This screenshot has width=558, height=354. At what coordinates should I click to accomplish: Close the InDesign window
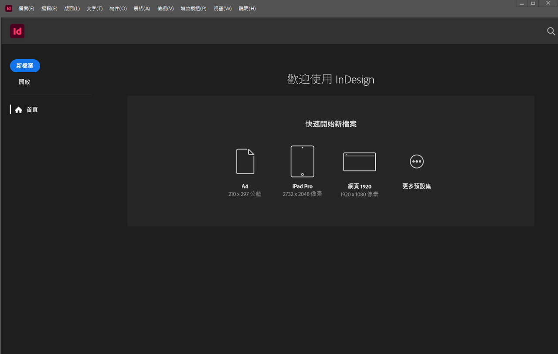point(548,3)
